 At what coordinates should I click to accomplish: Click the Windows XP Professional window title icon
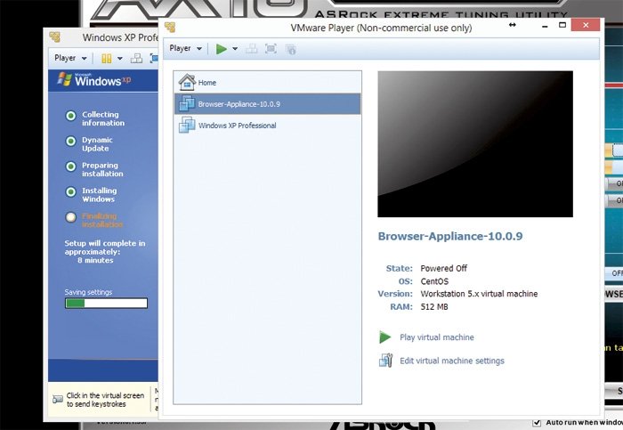click(x=55, y=37)
